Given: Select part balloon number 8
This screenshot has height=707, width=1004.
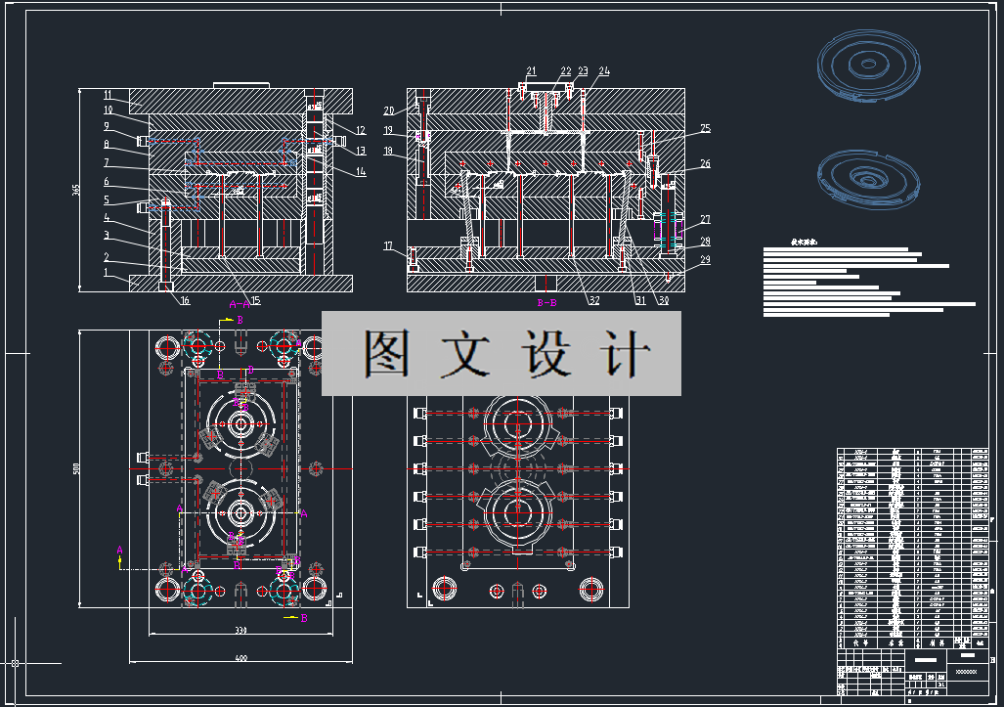Looking at the screenshot, I should [x=107, y=145].
